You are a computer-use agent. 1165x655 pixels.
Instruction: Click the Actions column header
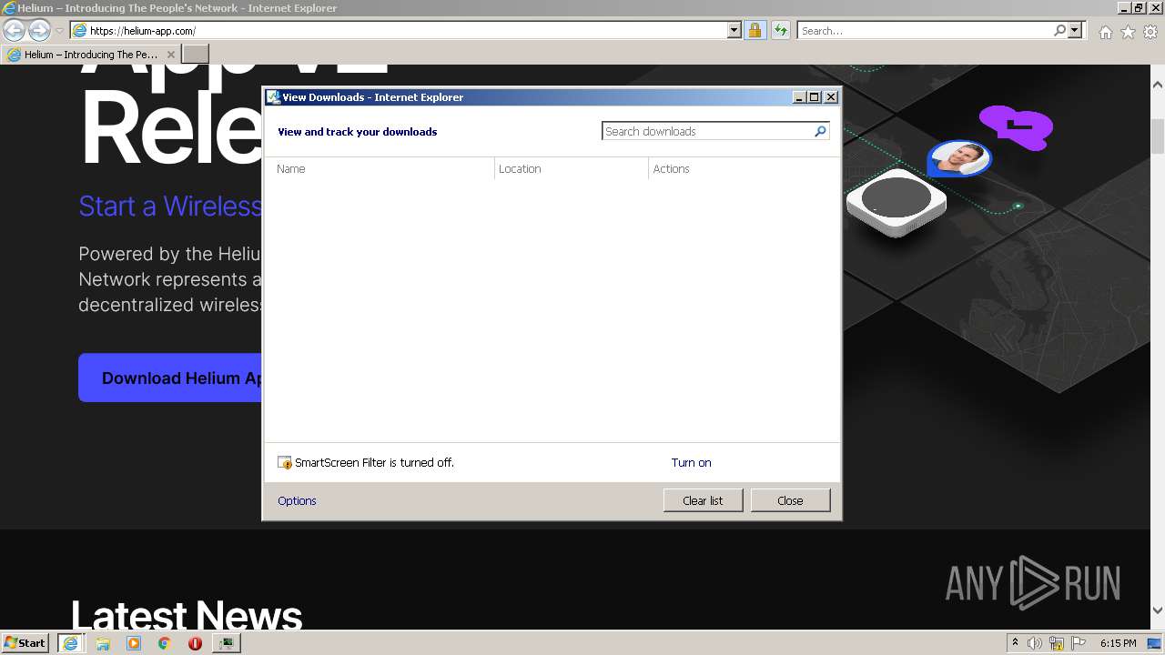tap(743, 169)
